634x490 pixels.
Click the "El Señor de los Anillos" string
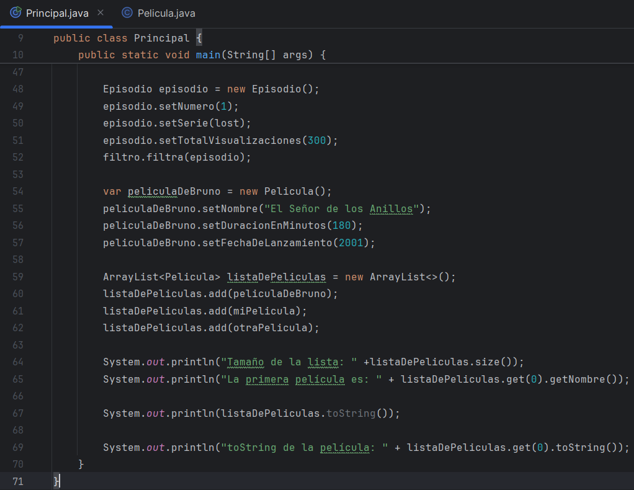pos(342,209)
